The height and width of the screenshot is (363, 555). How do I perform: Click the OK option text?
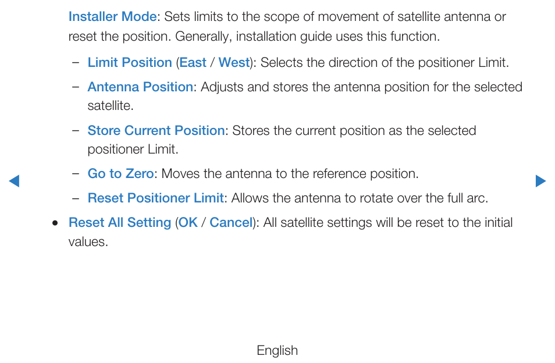click(188, 223)
